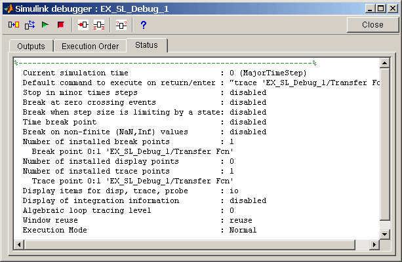Click the 'reuse' window value

click(241, 220)
